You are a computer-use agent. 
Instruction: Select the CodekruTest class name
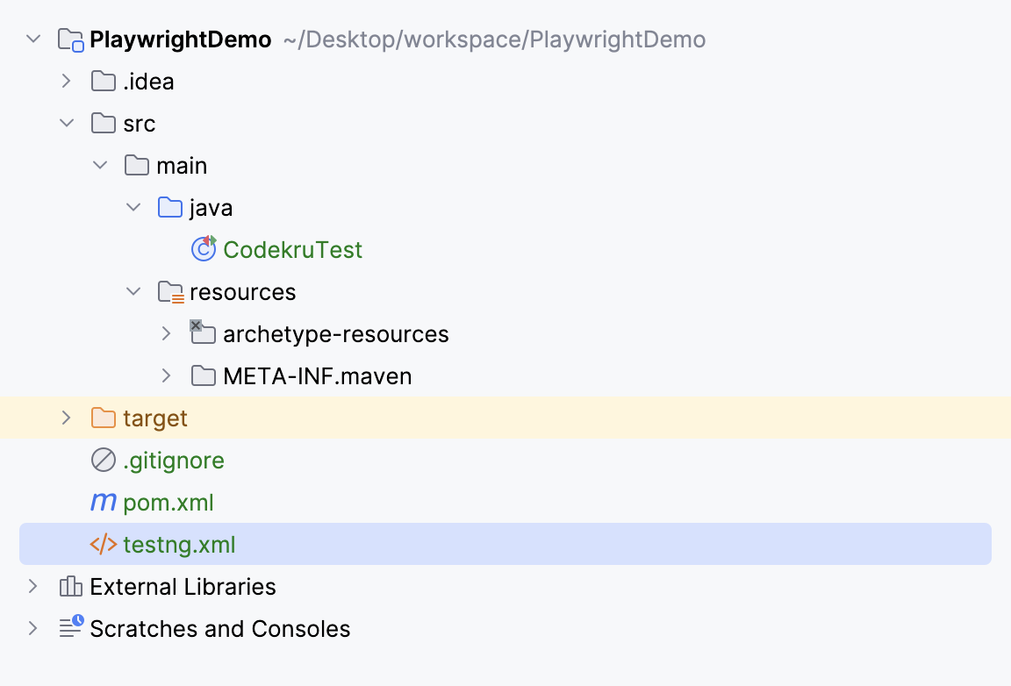coord(292,250)
